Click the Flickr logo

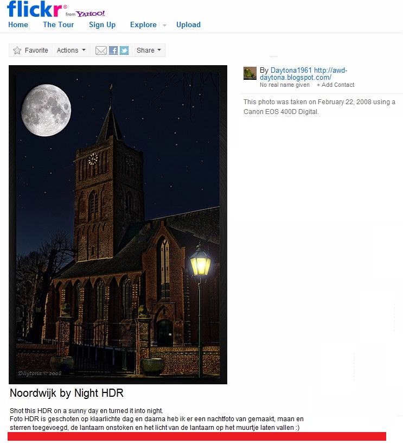35,9
